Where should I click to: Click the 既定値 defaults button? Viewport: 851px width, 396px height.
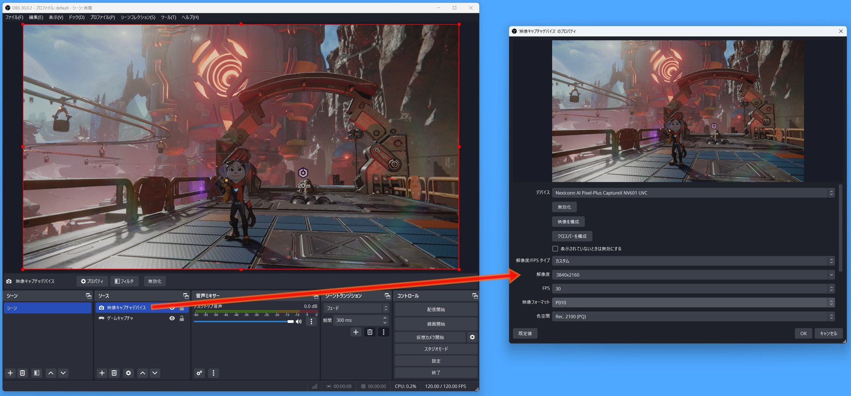525,334
